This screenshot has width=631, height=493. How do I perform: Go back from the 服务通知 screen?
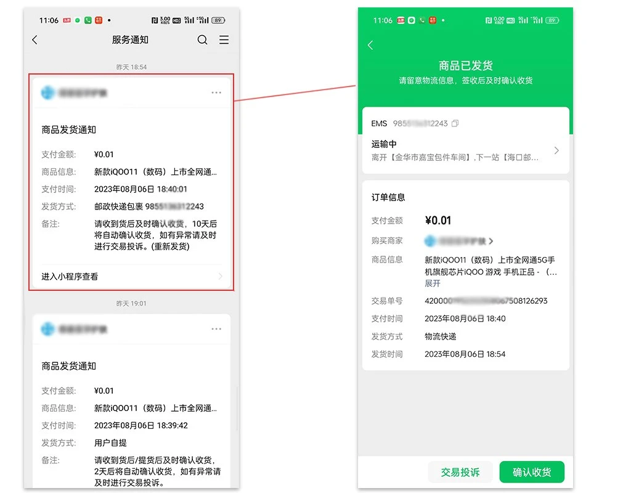35,40
